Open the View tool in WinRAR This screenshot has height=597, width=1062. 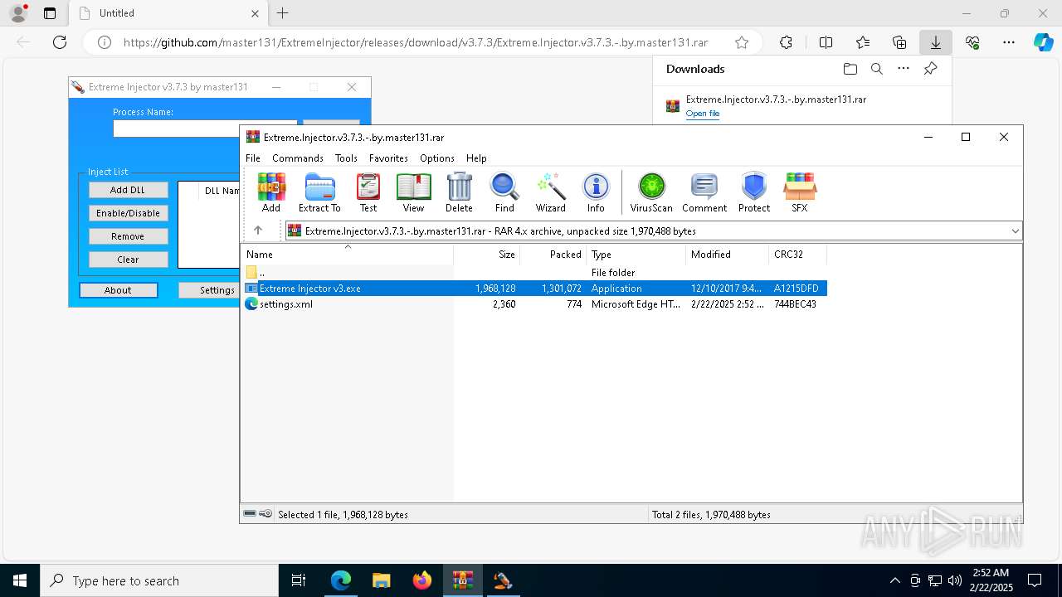point(413,192)
